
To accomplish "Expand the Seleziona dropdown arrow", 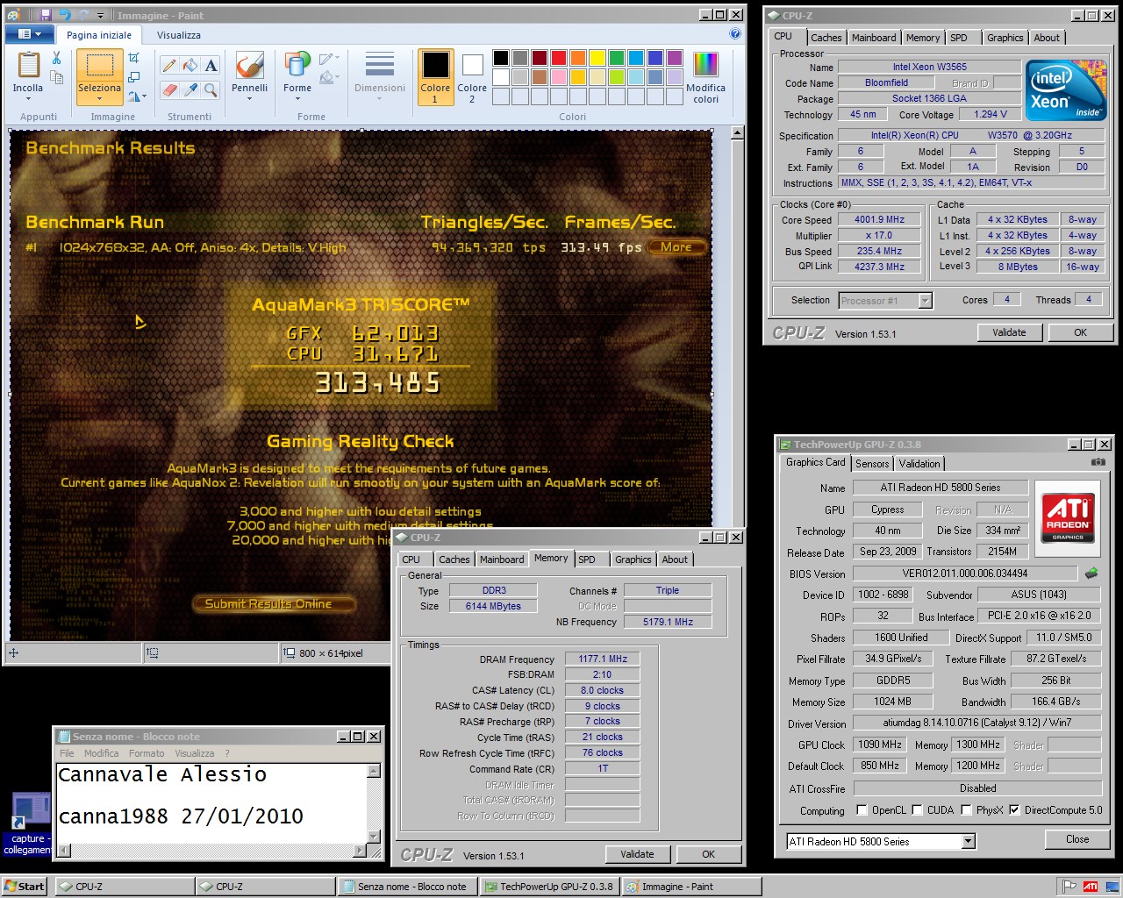I will click(99, 99).
